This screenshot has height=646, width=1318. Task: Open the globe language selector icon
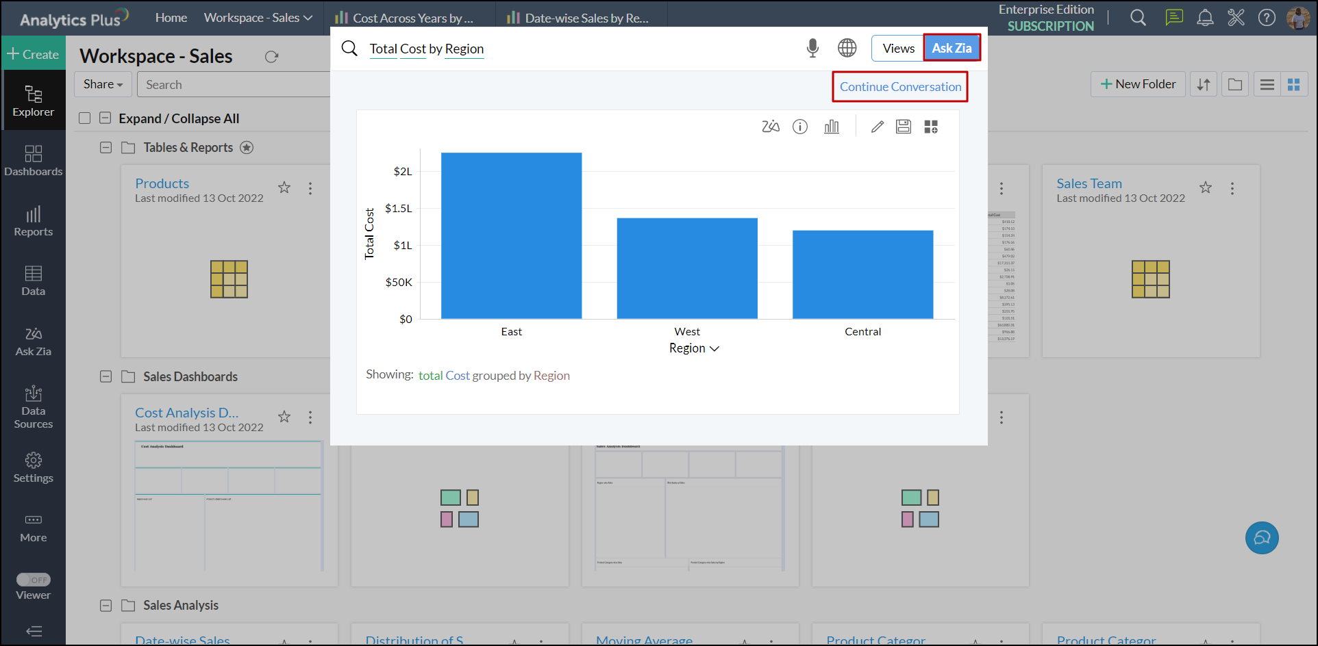pos(847,48)
